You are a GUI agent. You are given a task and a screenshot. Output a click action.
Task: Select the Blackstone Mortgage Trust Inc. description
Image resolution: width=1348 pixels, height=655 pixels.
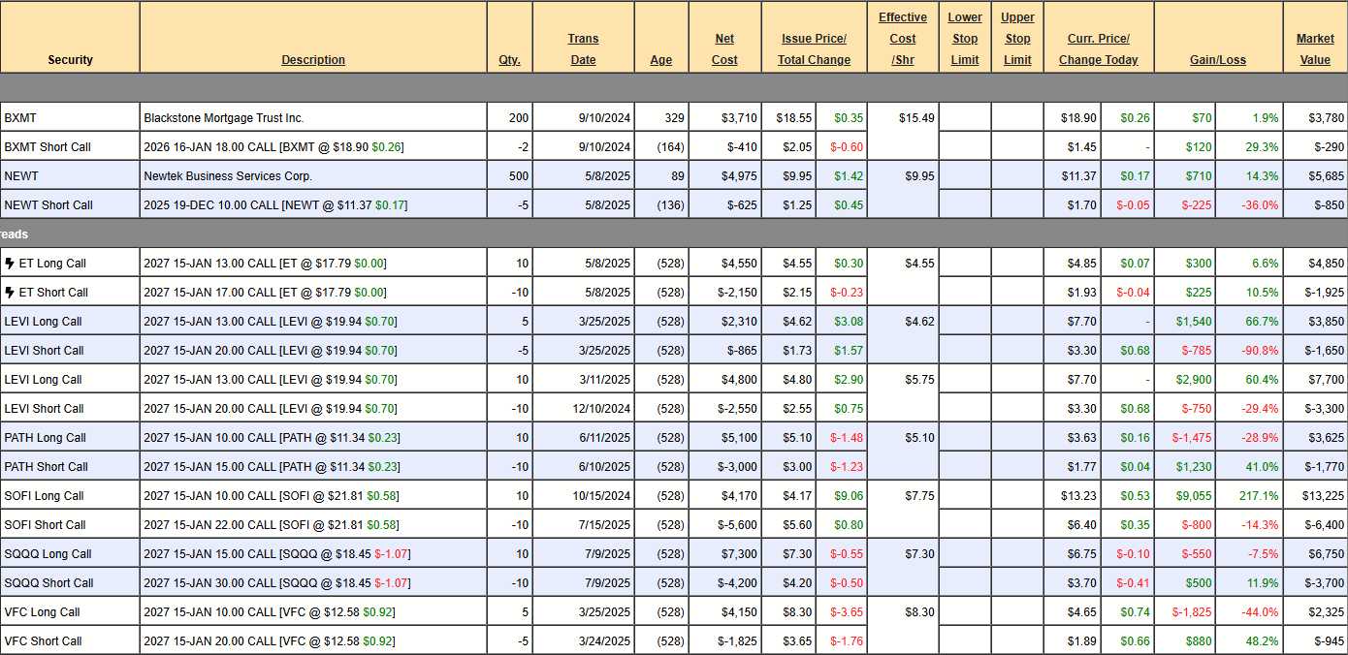pyautogui.click(x=224, y=118)
